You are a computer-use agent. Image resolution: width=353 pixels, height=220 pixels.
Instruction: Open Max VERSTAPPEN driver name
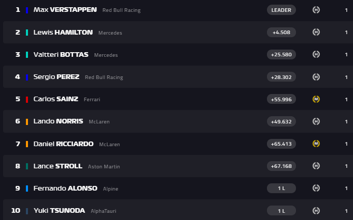65,10
